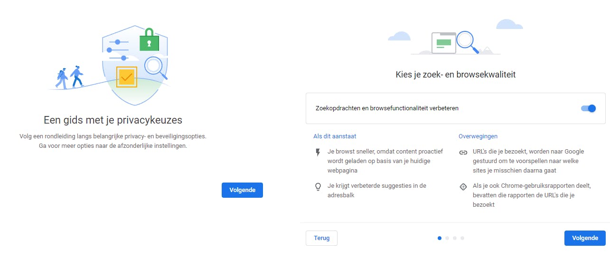Click Volgende in the search quality step
The height and width of the screenshot is (270, 610).
click(x=585, y=238)
